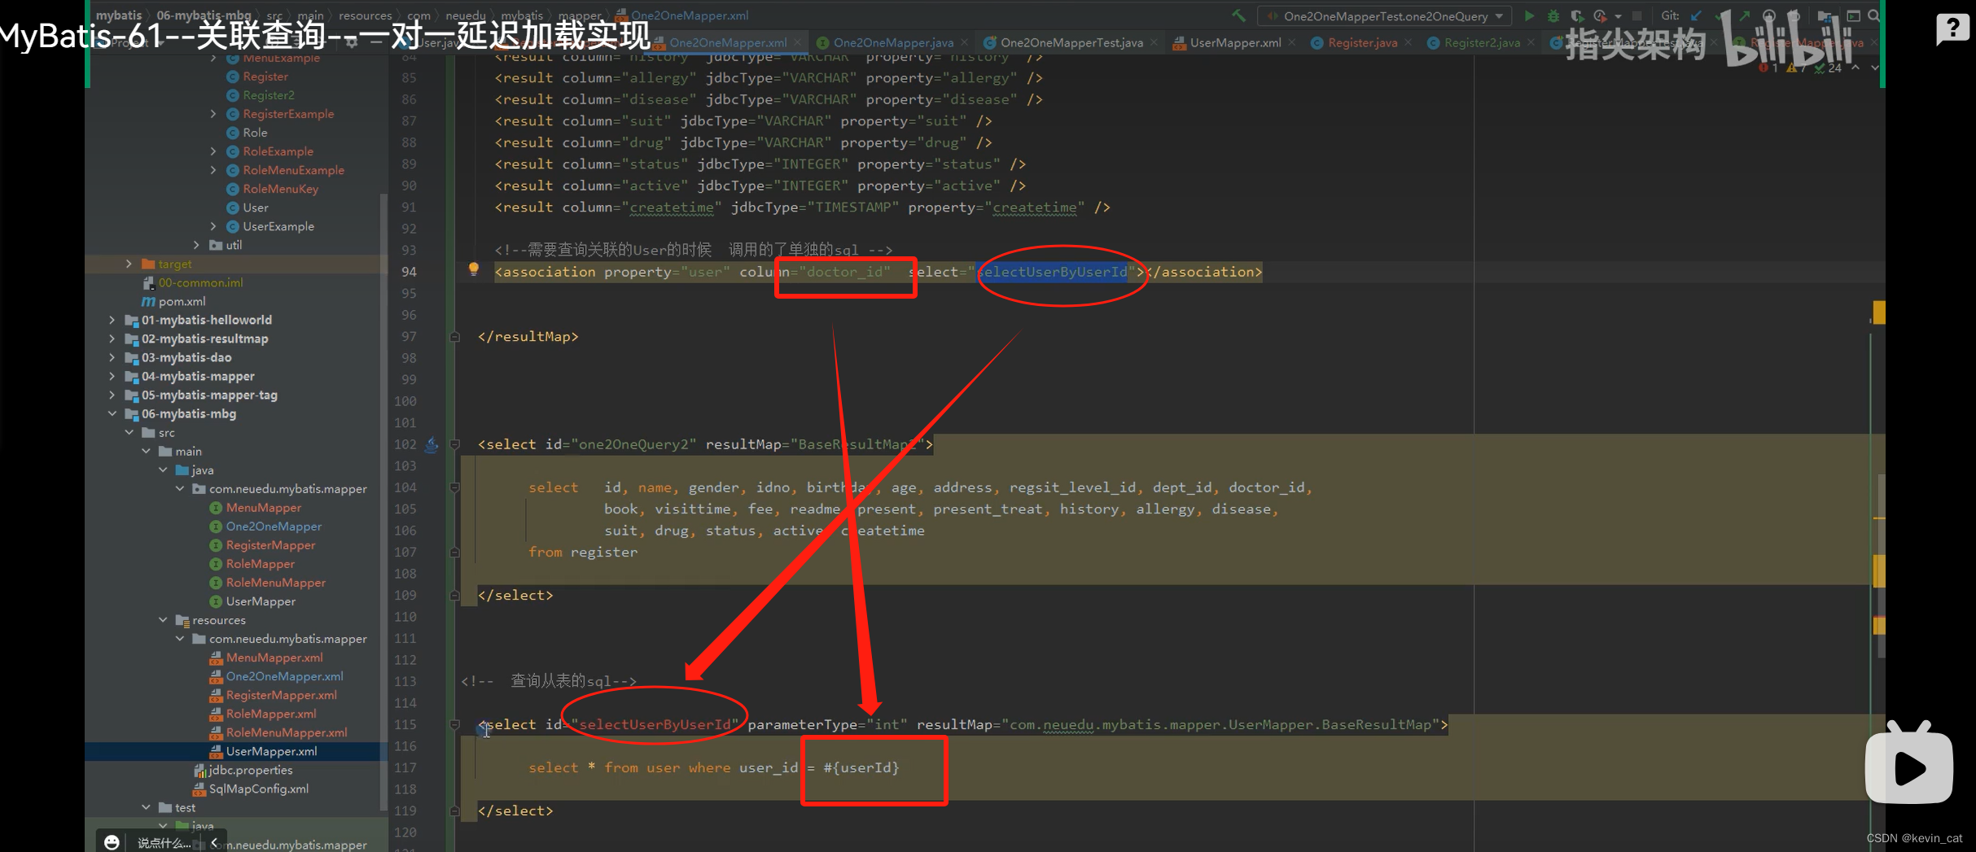Run One2OneMapperTest with the green play icon
Viewport: 1976px width, 852px height.
click(x=1529, y=15)
